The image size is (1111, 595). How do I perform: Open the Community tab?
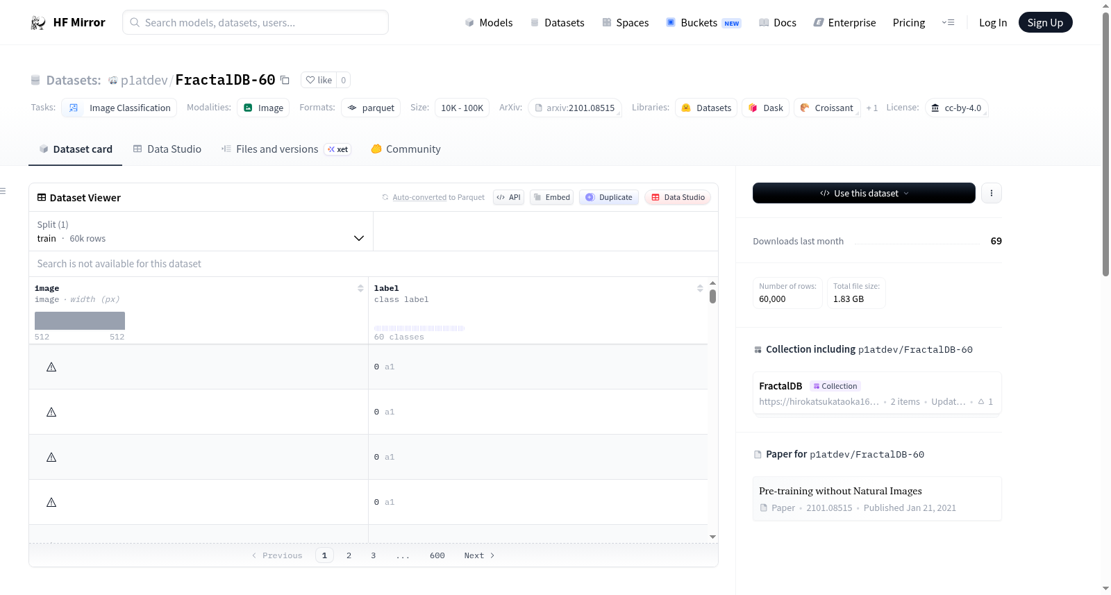point(406,149)
